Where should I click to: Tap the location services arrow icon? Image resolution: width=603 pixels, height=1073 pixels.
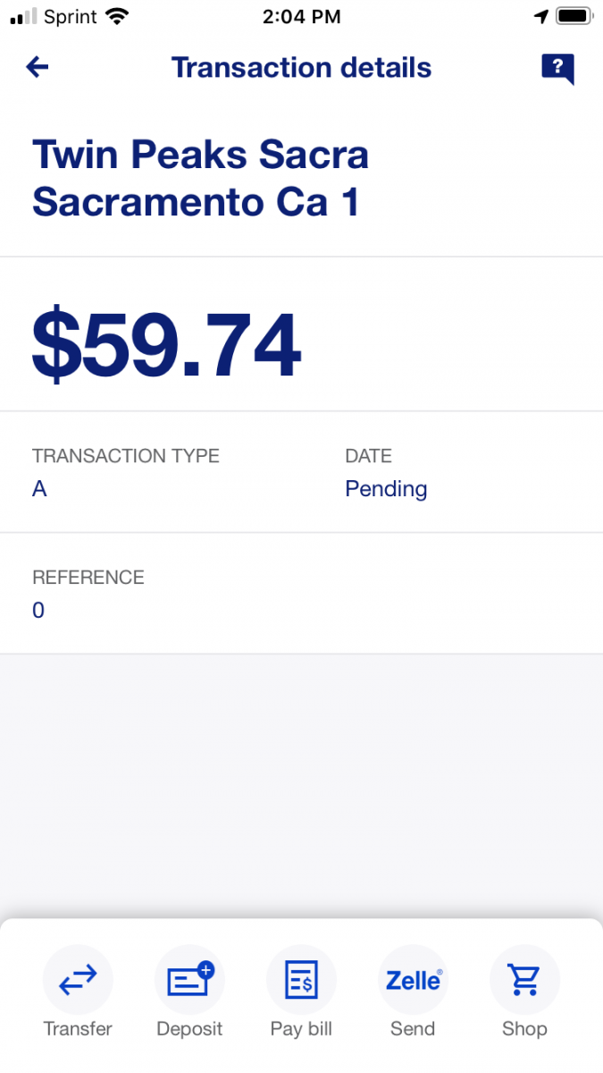pyautogui.click(x=540, y=16)
